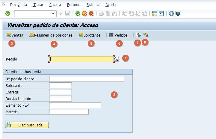Click the Doc.facturación label
The height and width of the screenshot is (139, 216).
(18, 99)
